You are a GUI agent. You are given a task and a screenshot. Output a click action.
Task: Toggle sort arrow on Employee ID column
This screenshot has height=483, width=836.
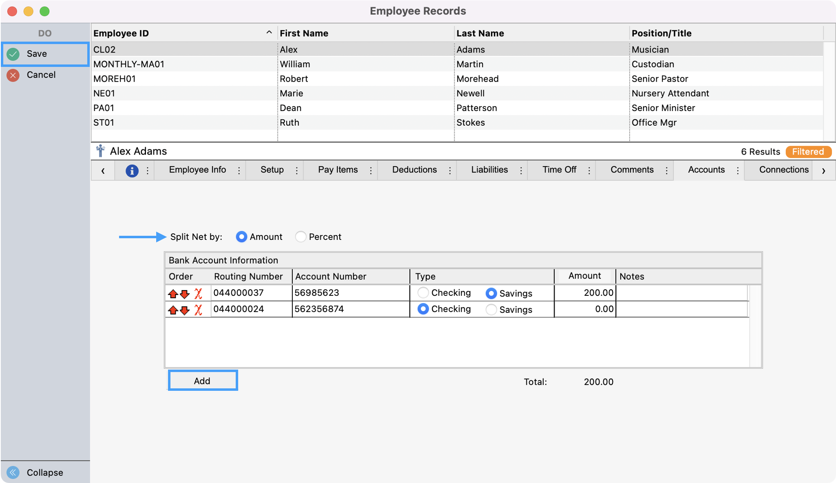[x=269, y=33]
